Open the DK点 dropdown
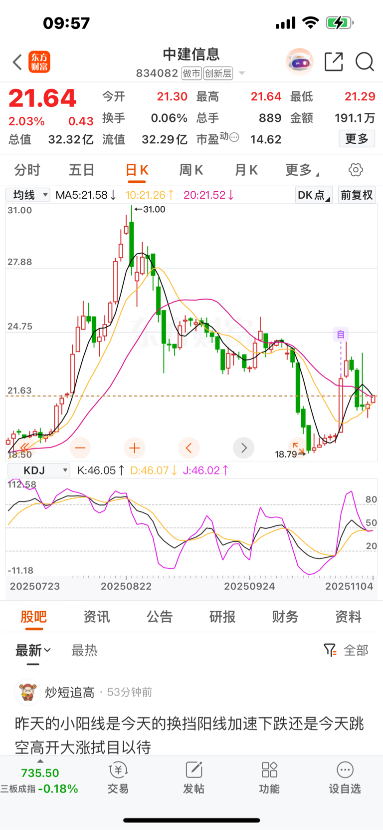Viewport: 383px width, 830px height. [x=314, y=195]
